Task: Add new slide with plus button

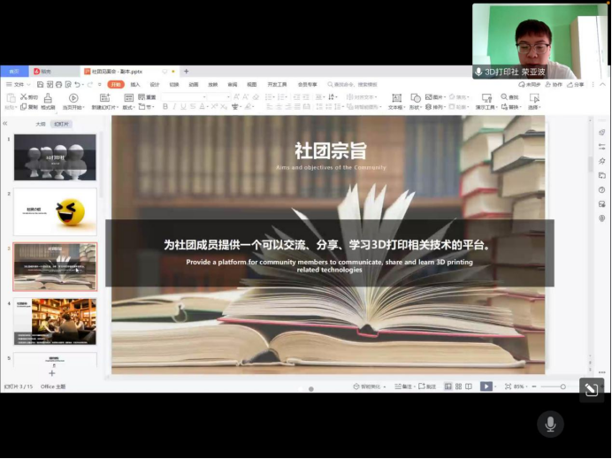Action: pyautogui.click(x=51, y=373)
